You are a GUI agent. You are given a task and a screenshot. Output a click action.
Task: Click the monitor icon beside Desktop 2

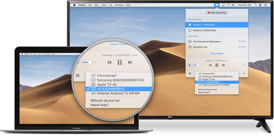click(190, 30)
